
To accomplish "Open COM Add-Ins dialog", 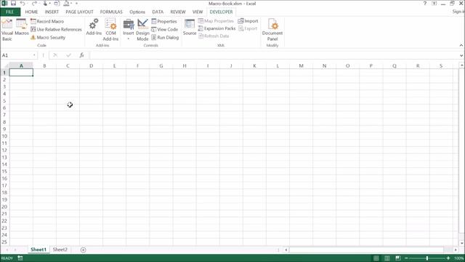I will 110,30.
